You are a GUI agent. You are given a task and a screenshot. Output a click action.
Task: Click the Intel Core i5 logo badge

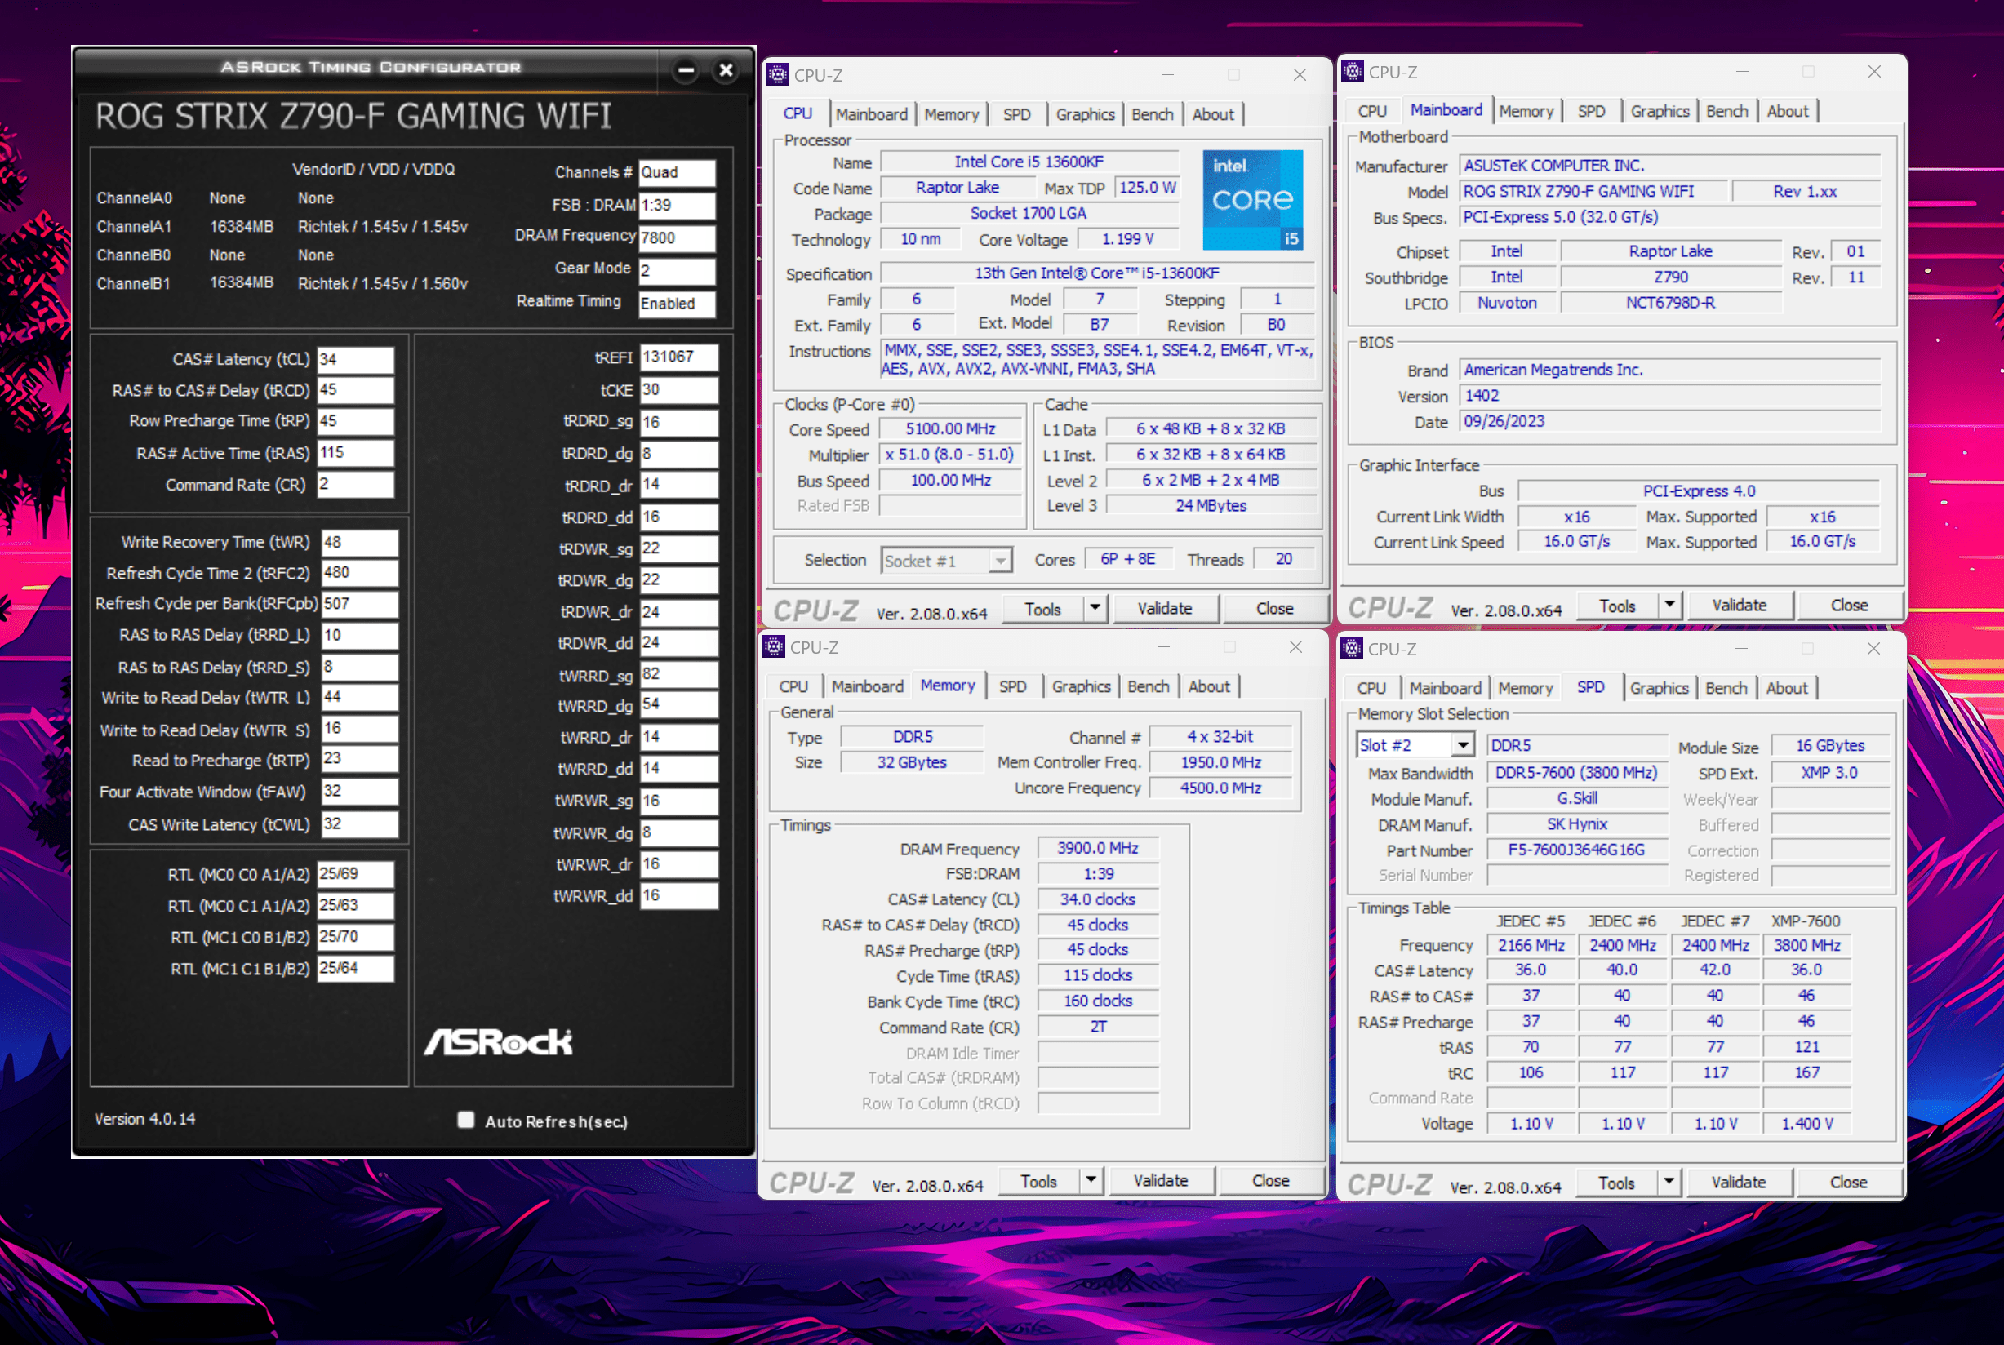click(1252, 201)
